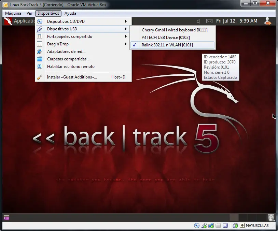Click the shared clipboard icon in the menu
This screenshot has height=231, width=278.
(x=40, y=37)
